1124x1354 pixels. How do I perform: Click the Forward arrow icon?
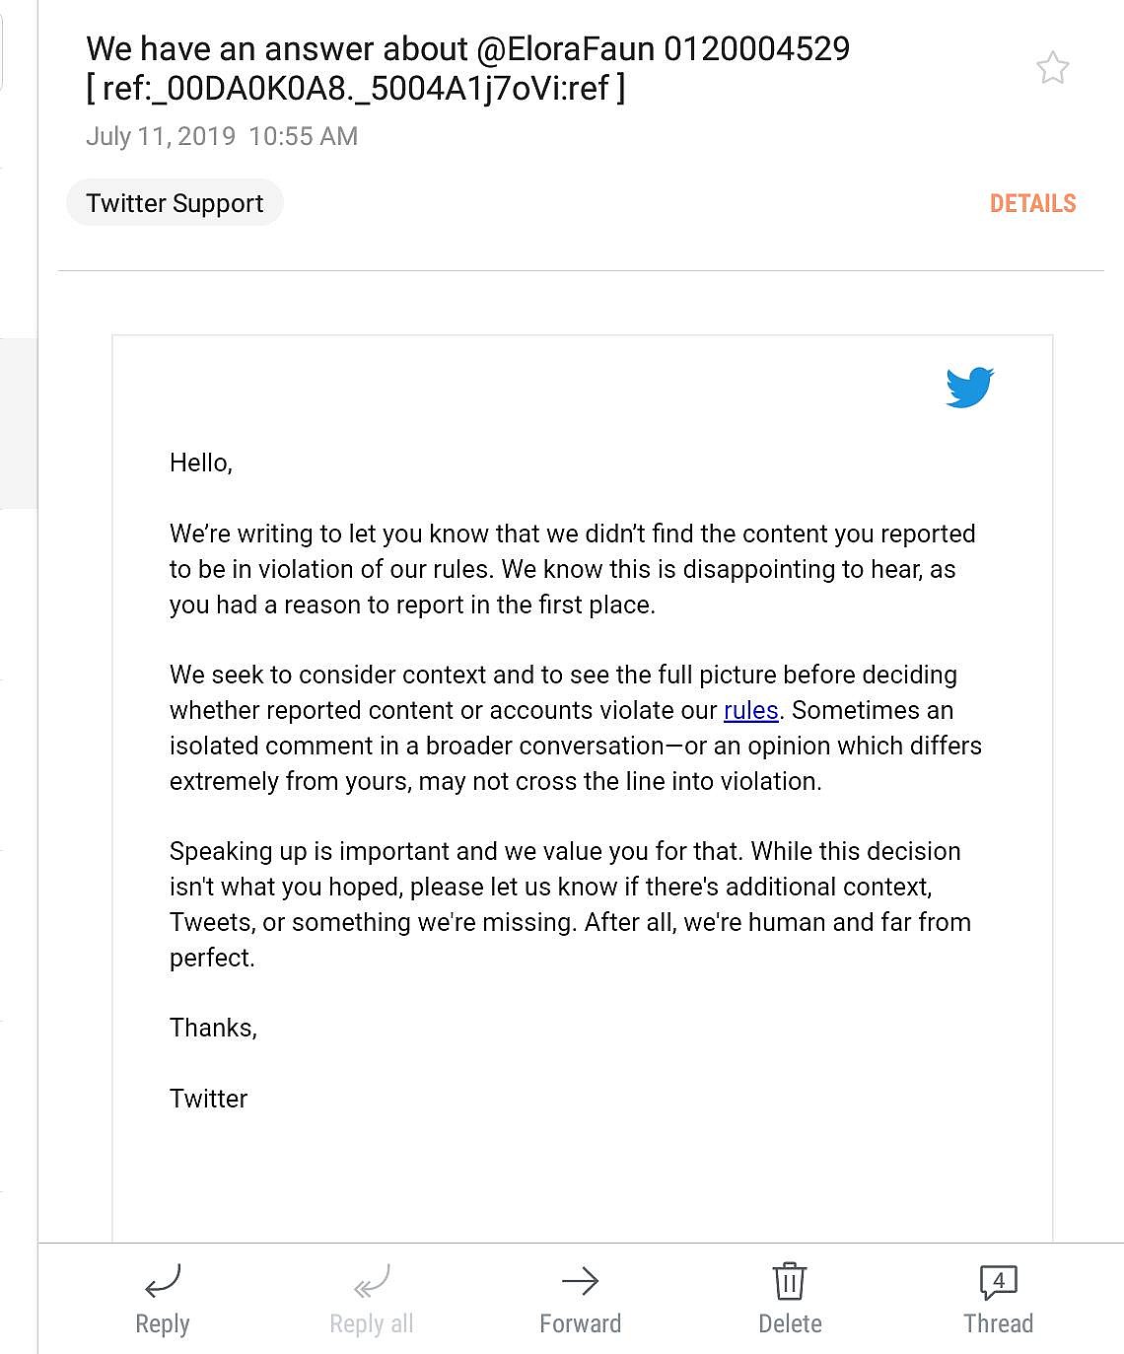pyautogui.click(x=580, y=1280)
